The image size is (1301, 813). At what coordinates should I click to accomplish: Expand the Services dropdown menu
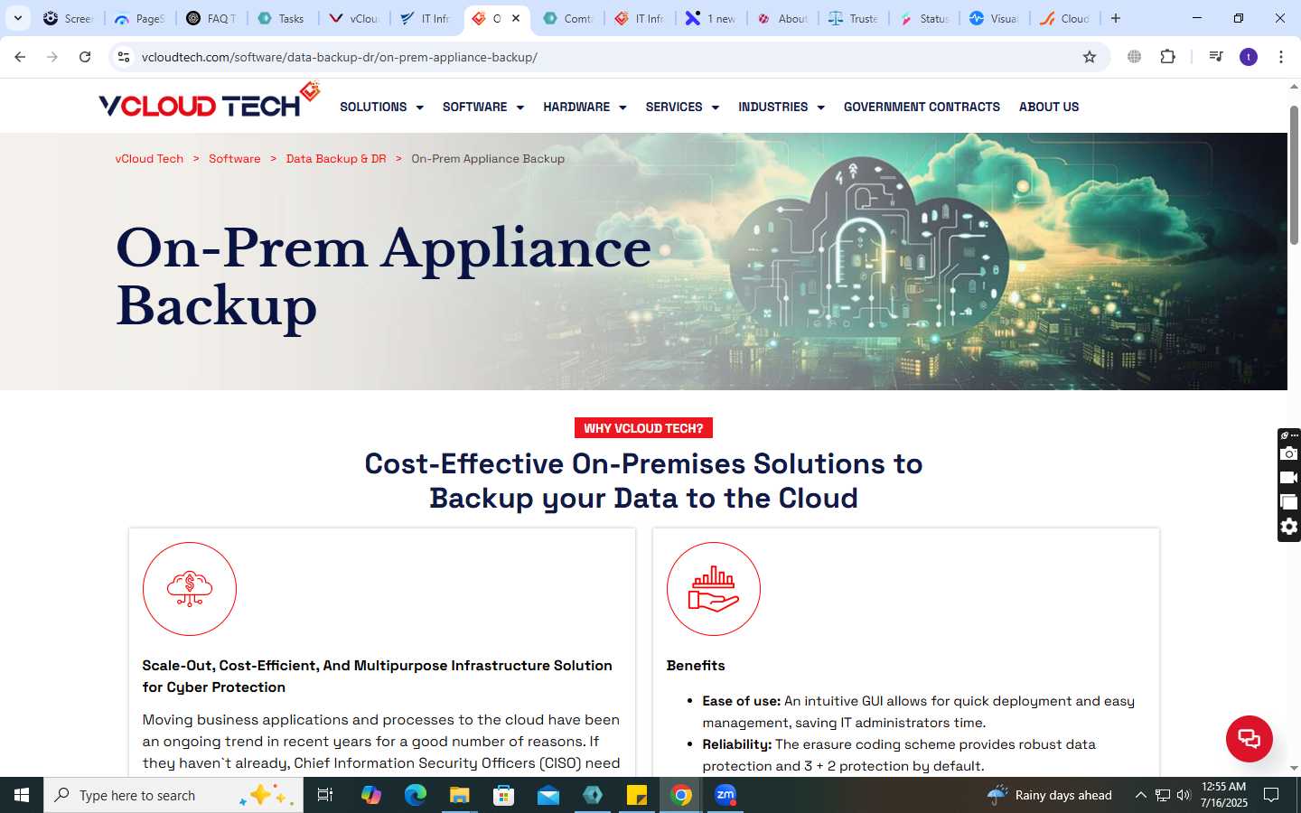tap(682, 107)
